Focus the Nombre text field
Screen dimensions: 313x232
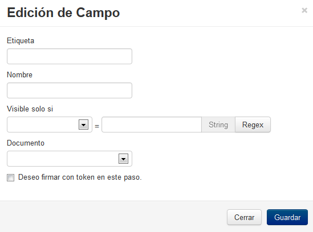[x=70, y=90]
